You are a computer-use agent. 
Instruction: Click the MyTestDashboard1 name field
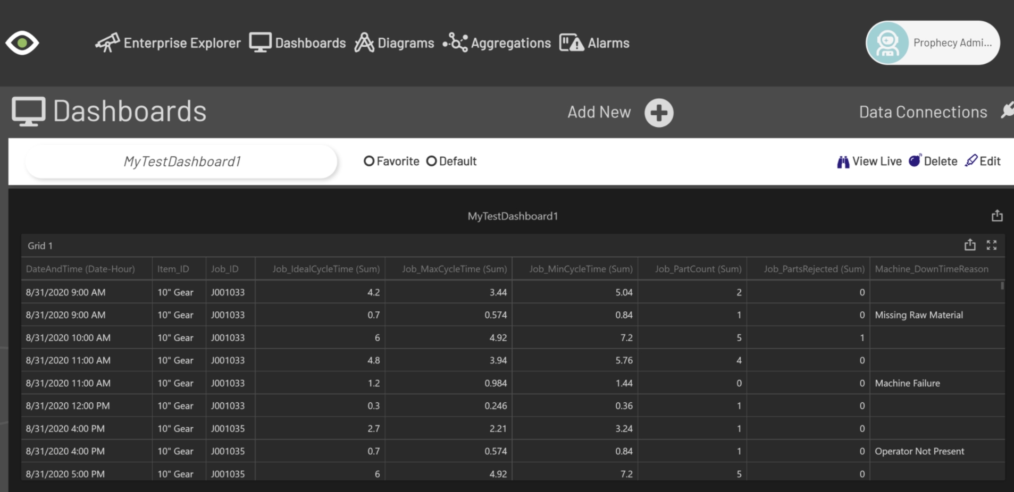181,161
